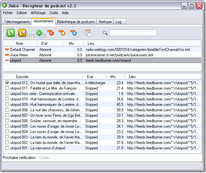The width and height of the screenshot is (206, 173).
Task: Click the magnifying glass search icon
Action: tap(105, 33)
